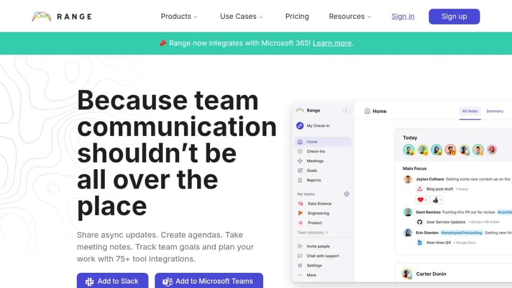This screenshot has width=512, height=288.
Task: Click the Settings sliders icon
Action: coord(300,265)
